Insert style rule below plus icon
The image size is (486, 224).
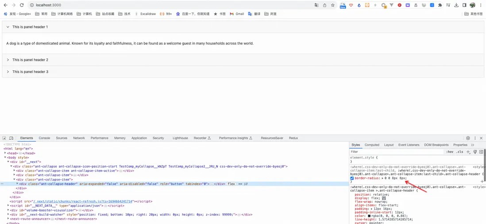pyautogui.click(x=482, y=181)
